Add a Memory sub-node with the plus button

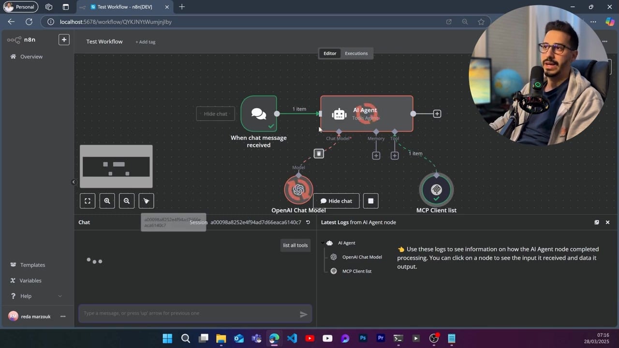[376, 156]
